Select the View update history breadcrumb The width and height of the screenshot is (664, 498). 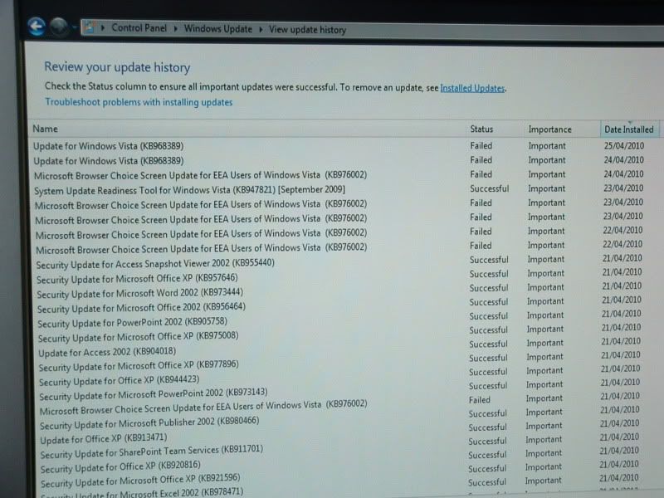pyautogui.click(x=308, y=30)
